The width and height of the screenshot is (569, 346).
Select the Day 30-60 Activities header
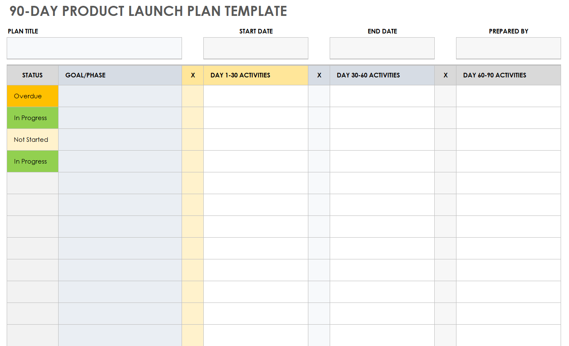(382, 75)
